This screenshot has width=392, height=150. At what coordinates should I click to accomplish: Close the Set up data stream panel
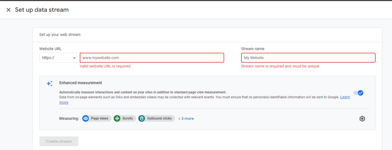[8, 10]
